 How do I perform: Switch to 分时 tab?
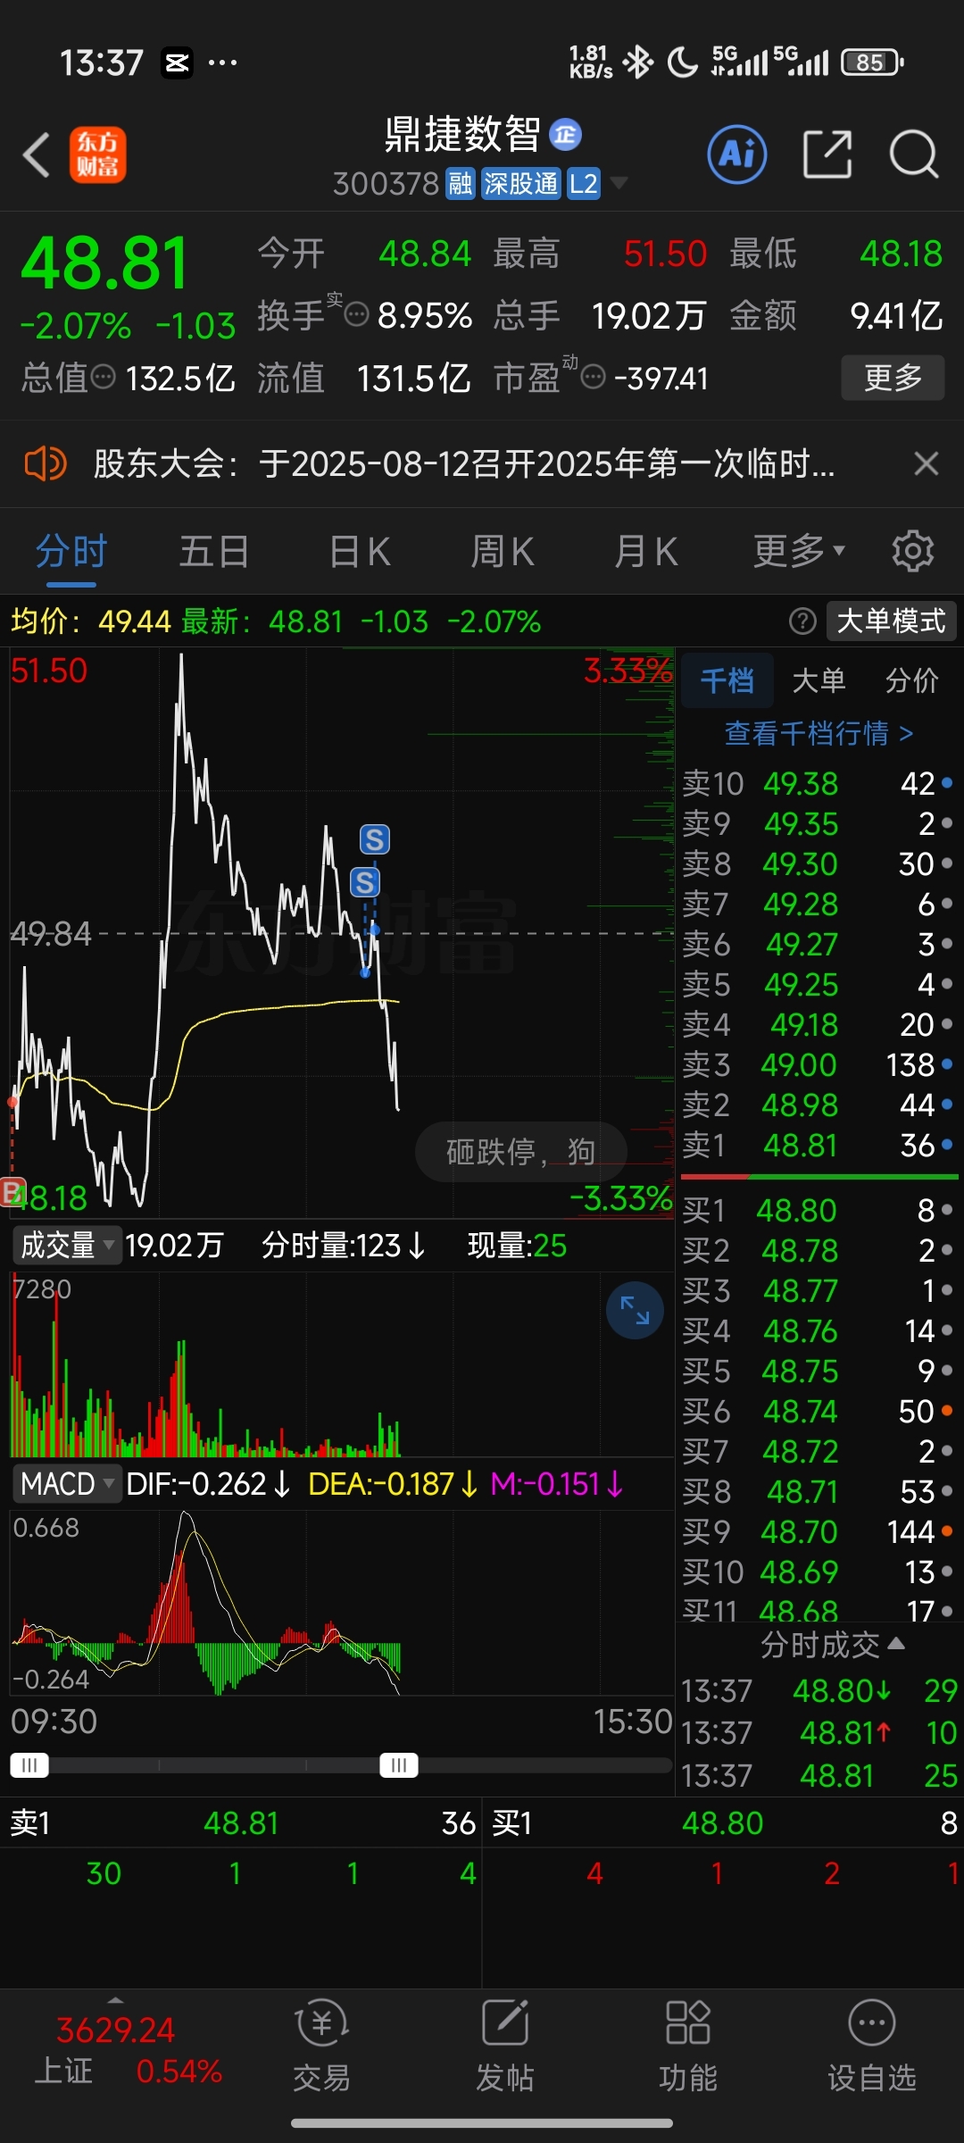point(71,552)
